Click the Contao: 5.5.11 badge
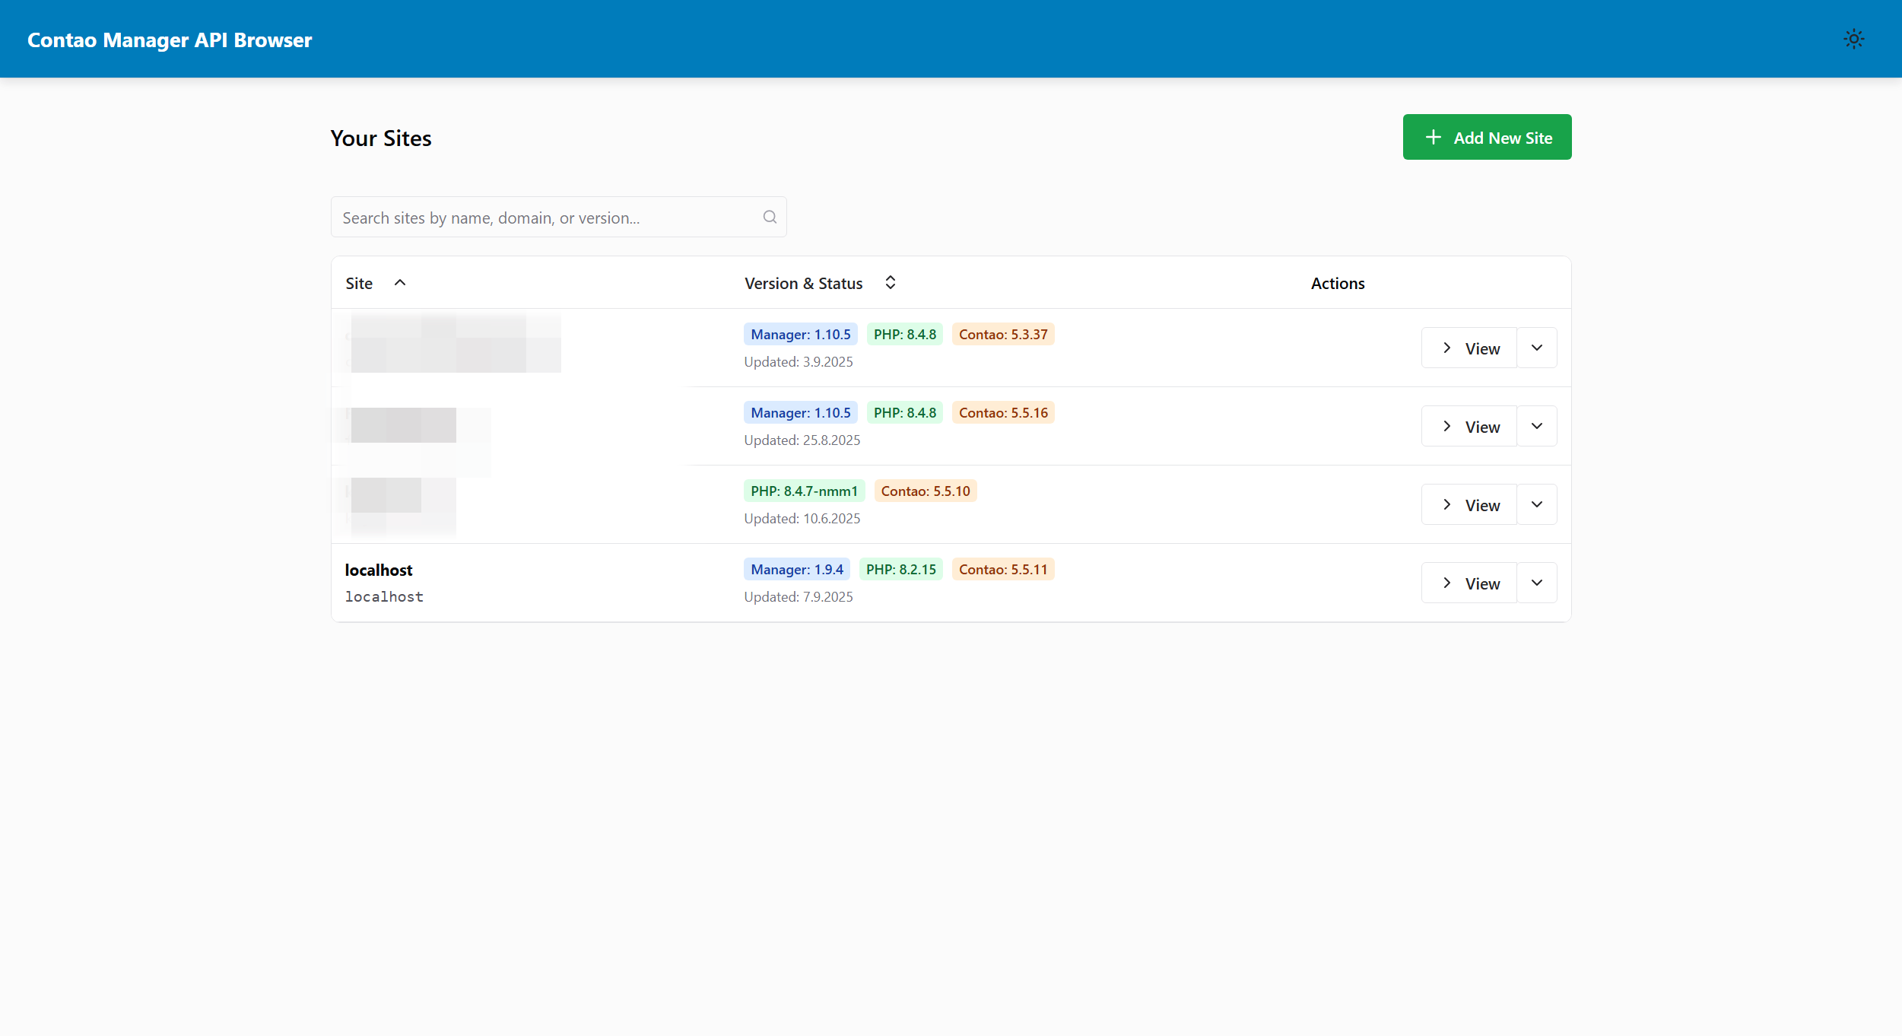 click(1002, 569)
